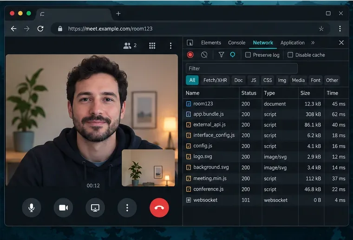Open the round more options call button
The height and width of the screenshot is (240, 353).
point(127,208)
